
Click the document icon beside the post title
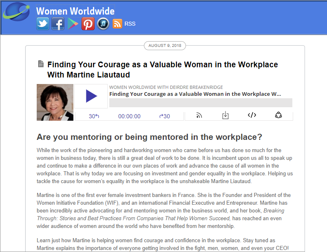click(41, 64)
